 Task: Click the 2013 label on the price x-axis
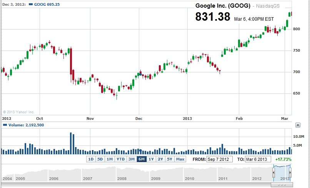(x=187, y=119)
